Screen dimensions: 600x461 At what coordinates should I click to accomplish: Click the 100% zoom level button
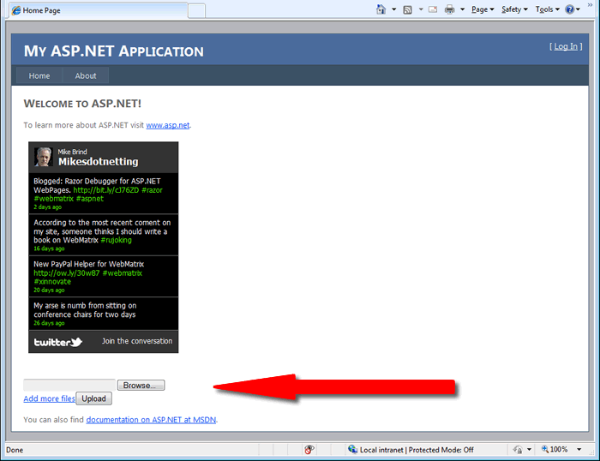tap(555, 450)
